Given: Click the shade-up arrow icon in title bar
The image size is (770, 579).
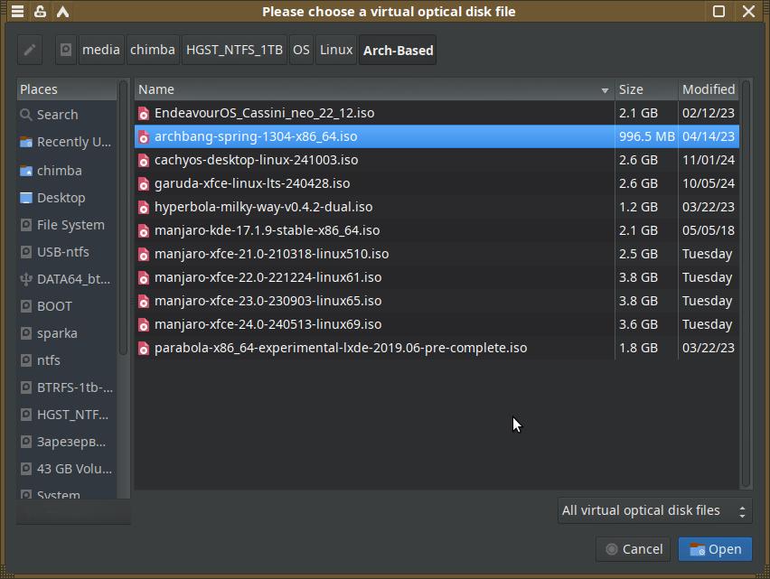Looking at the screenshot, I should [63, 11].
